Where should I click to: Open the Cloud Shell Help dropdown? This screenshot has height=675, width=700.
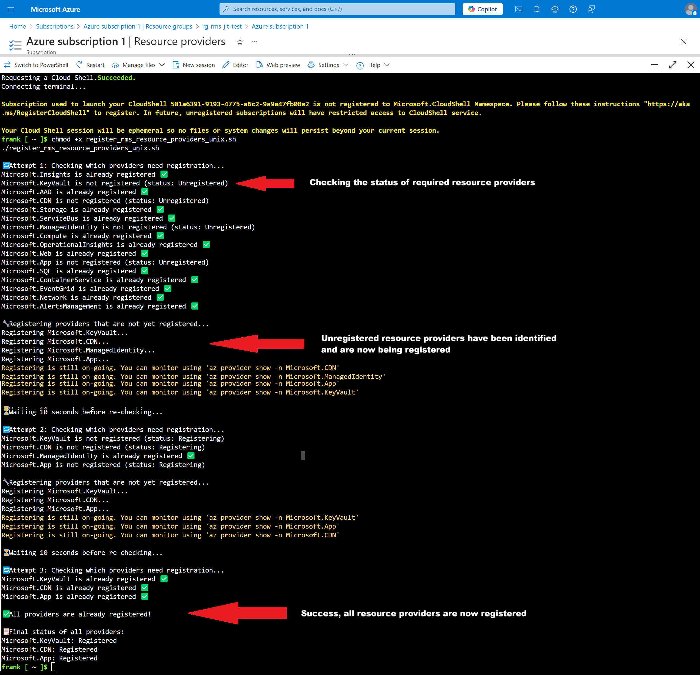pos(373,65)
